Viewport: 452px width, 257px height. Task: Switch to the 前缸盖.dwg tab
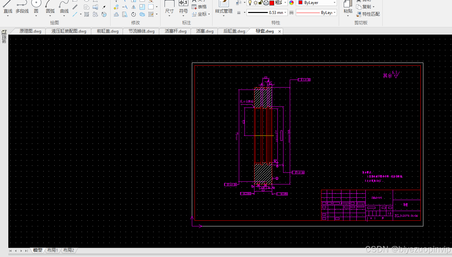click(108, 31)
